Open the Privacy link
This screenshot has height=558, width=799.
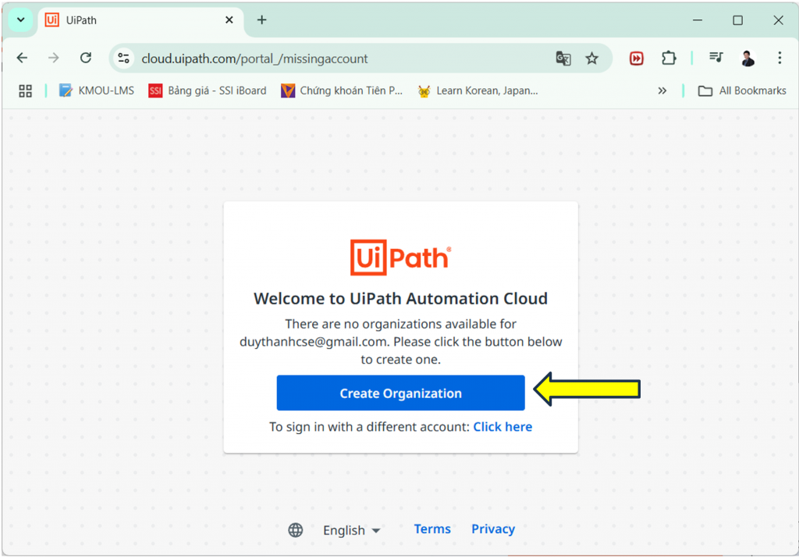pyautogui.click(x=493, y=529)
